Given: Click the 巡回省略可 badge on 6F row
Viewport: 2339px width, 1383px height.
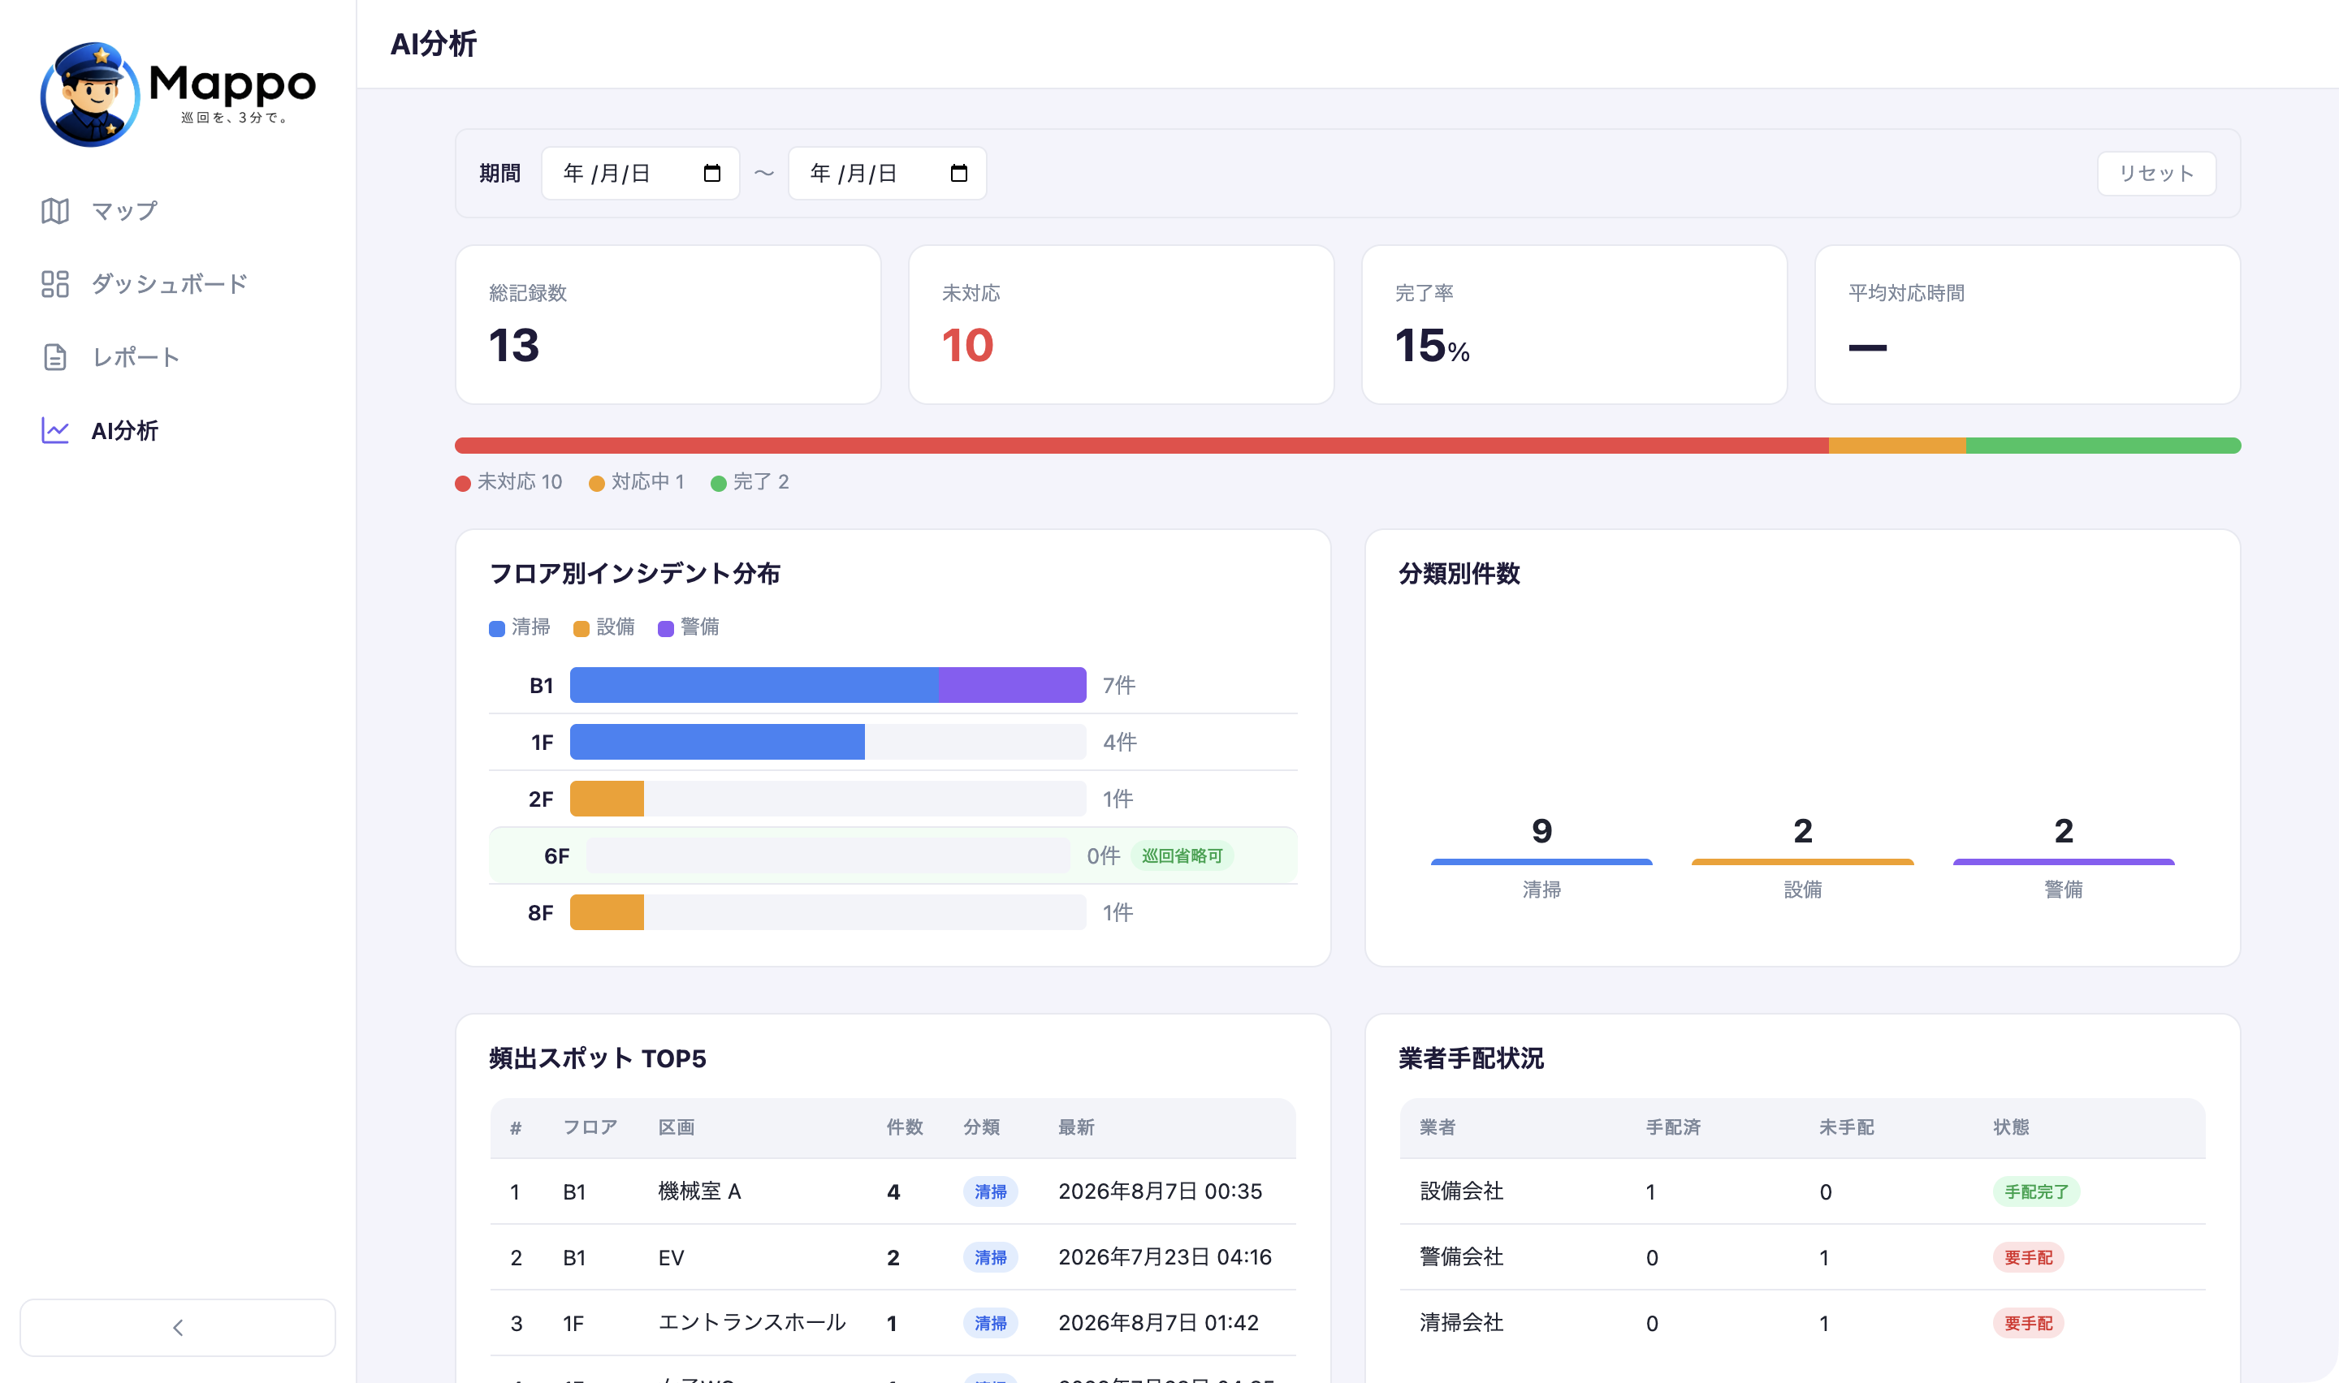Looking at the screenshot, I should pyautogui.click(x=1182, y=855).
